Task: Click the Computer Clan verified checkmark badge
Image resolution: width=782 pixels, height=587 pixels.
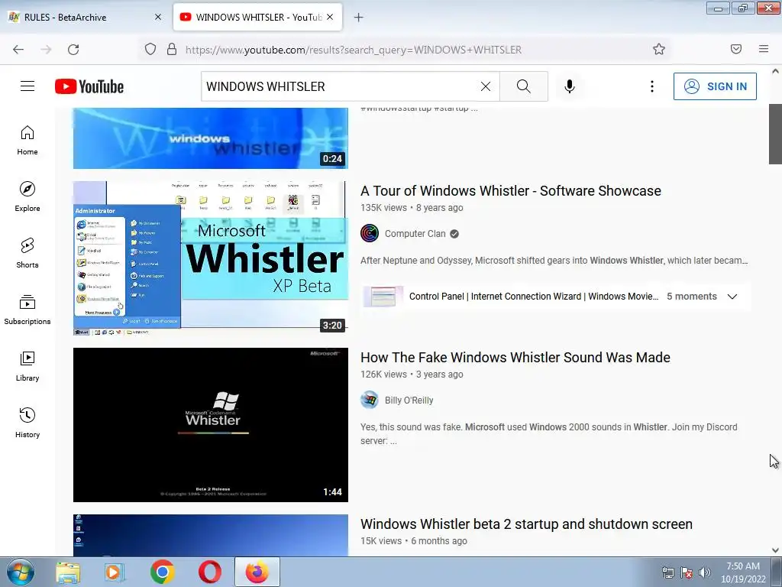Action: click(454, 234)
